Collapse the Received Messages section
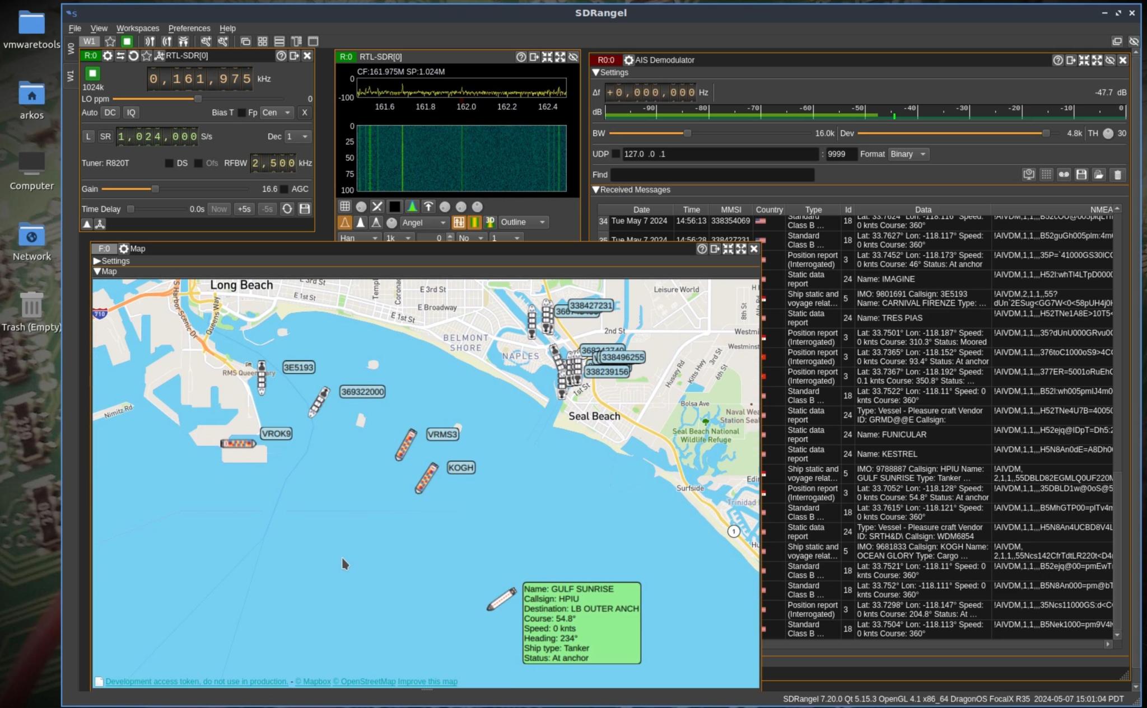 pos(596,190)
